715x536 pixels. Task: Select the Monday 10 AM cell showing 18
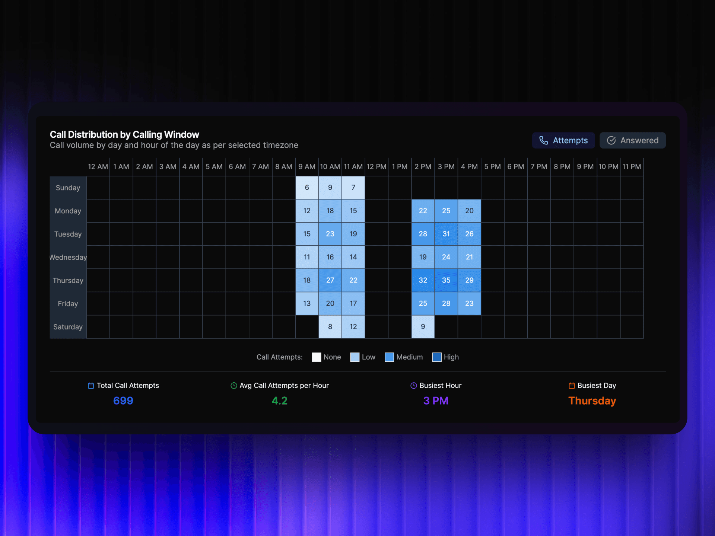330,211
